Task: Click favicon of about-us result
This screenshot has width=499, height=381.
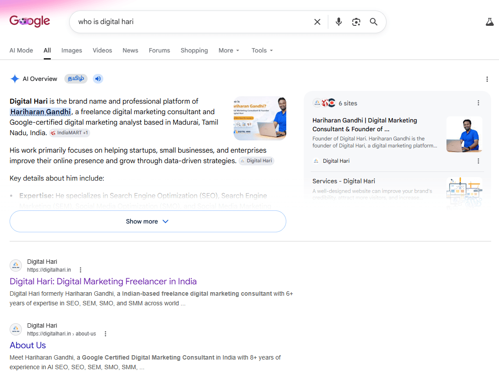Action: pyautogui.click(x=16, y=329)
